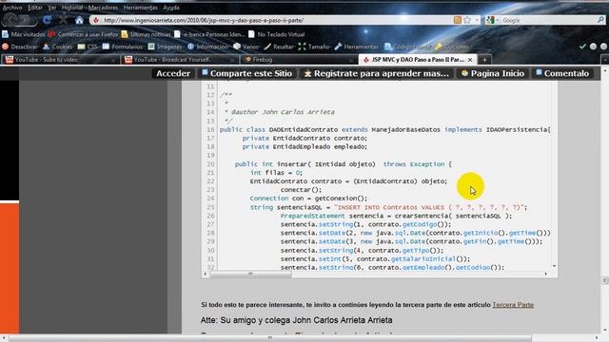
Task: Open the Tamaño developer toolbar menu
Action: (x=315, y=47)
